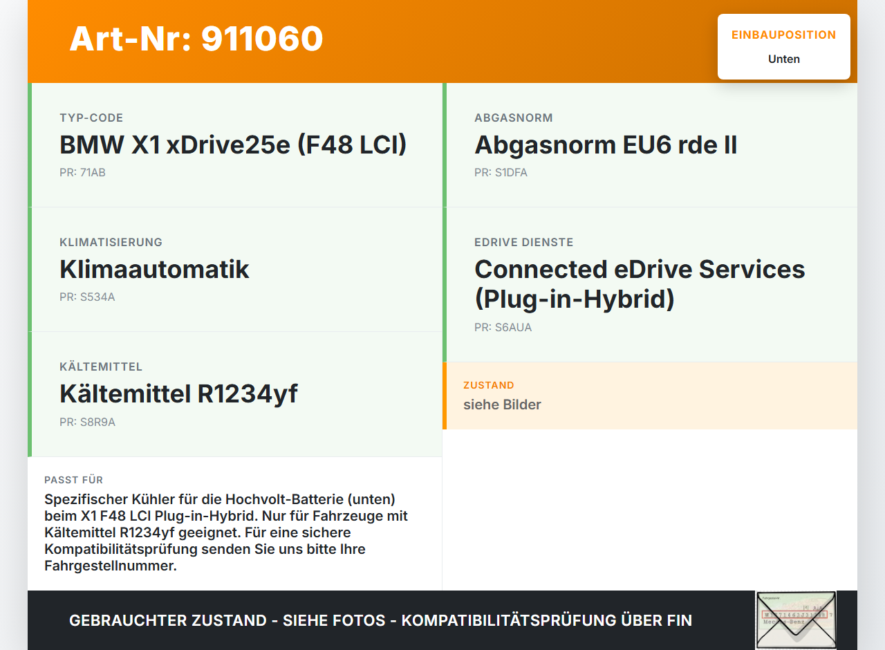
Task: Click the Zustand siehe Bilder box
Action: tap(650, 396)
